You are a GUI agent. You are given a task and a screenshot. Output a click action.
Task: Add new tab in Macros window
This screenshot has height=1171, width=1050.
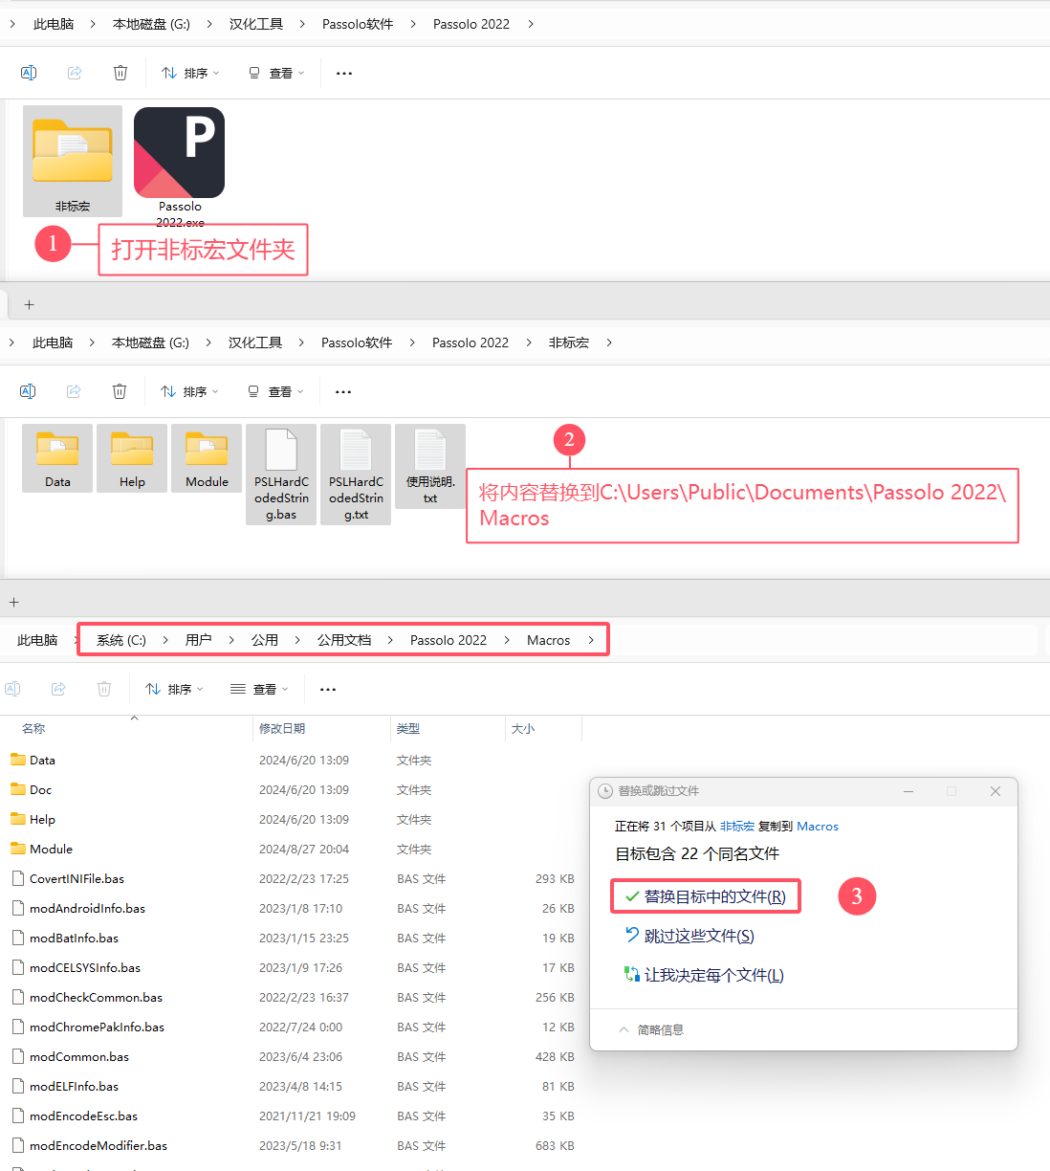click(x=13, y=602)
